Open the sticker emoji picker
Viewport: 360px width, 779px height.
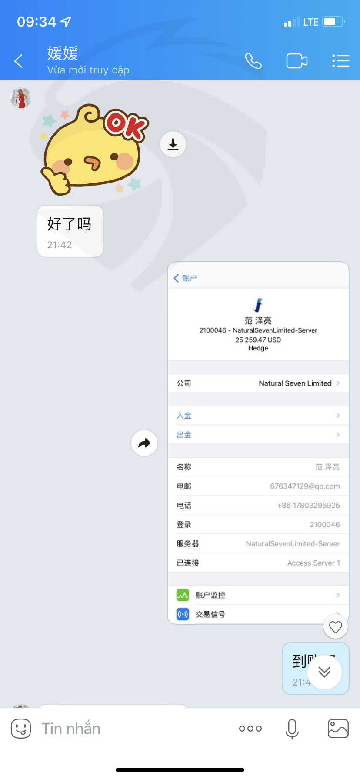[x=21, y=728]
